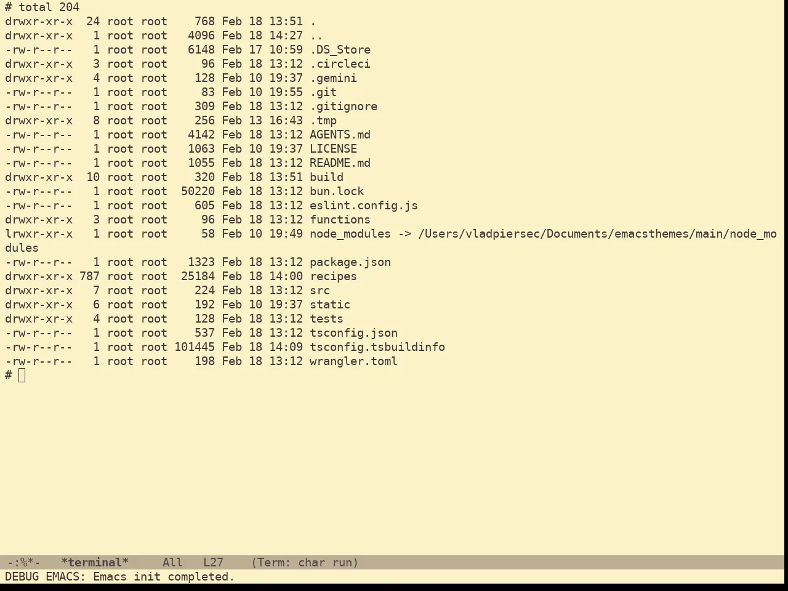Click the *terminal* buffer name in mode line

pyautogui.click(x=95, y=563)
